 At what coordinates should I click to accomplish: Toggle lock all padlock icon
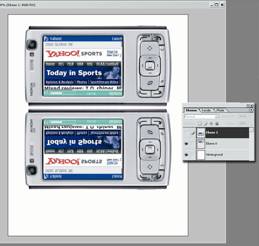coord(217,124)
